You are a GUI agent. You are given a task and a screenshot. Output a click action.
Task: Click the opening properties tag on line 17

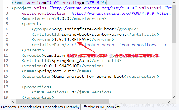coord(37,87)
